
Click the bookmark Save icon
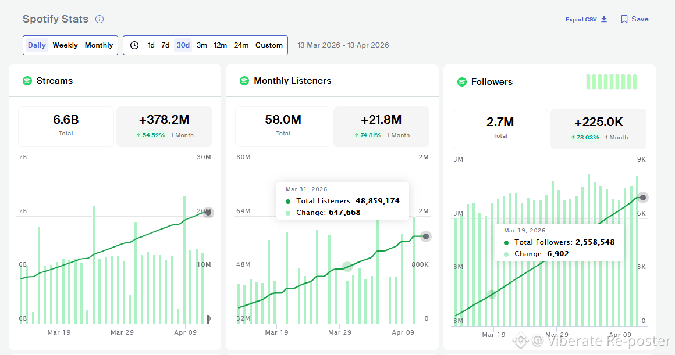tap(624, 19)
